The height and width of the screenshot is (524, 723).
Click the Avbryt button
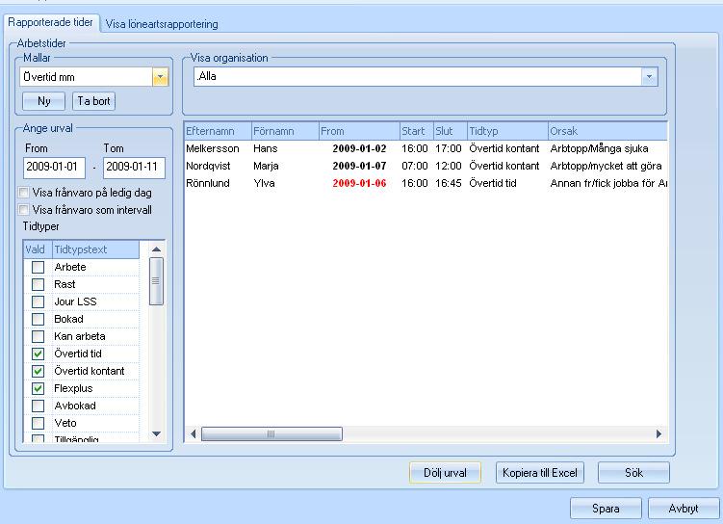pyautogui.click(x=684, y=509)
